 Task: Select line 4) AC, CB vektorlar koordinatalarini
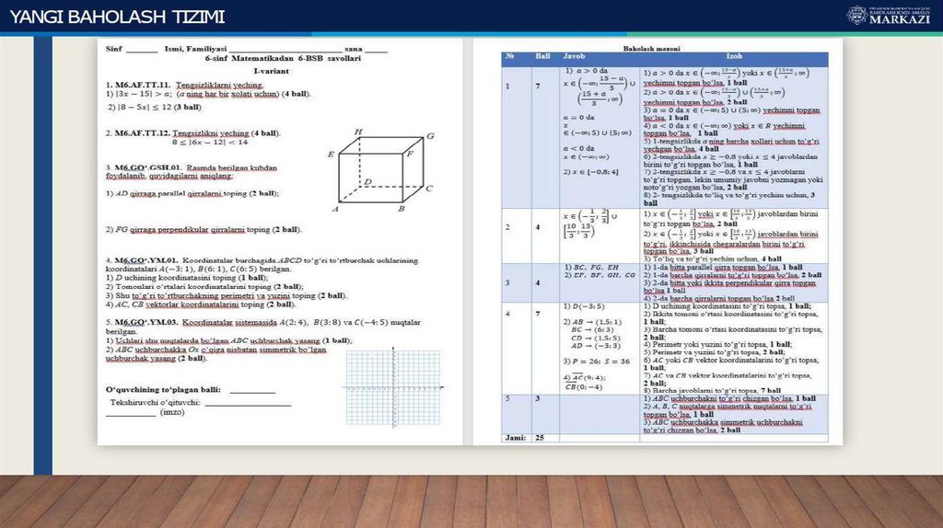[x=201, y=304]
